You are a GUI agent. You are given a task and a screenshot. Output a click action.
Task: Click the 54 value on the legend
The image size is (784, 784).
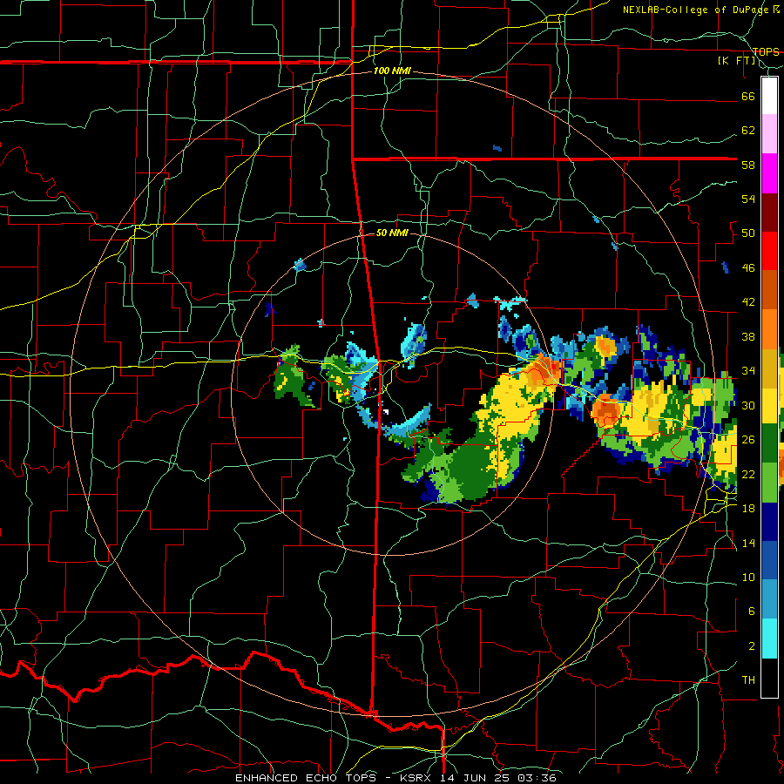coord(748,199)
